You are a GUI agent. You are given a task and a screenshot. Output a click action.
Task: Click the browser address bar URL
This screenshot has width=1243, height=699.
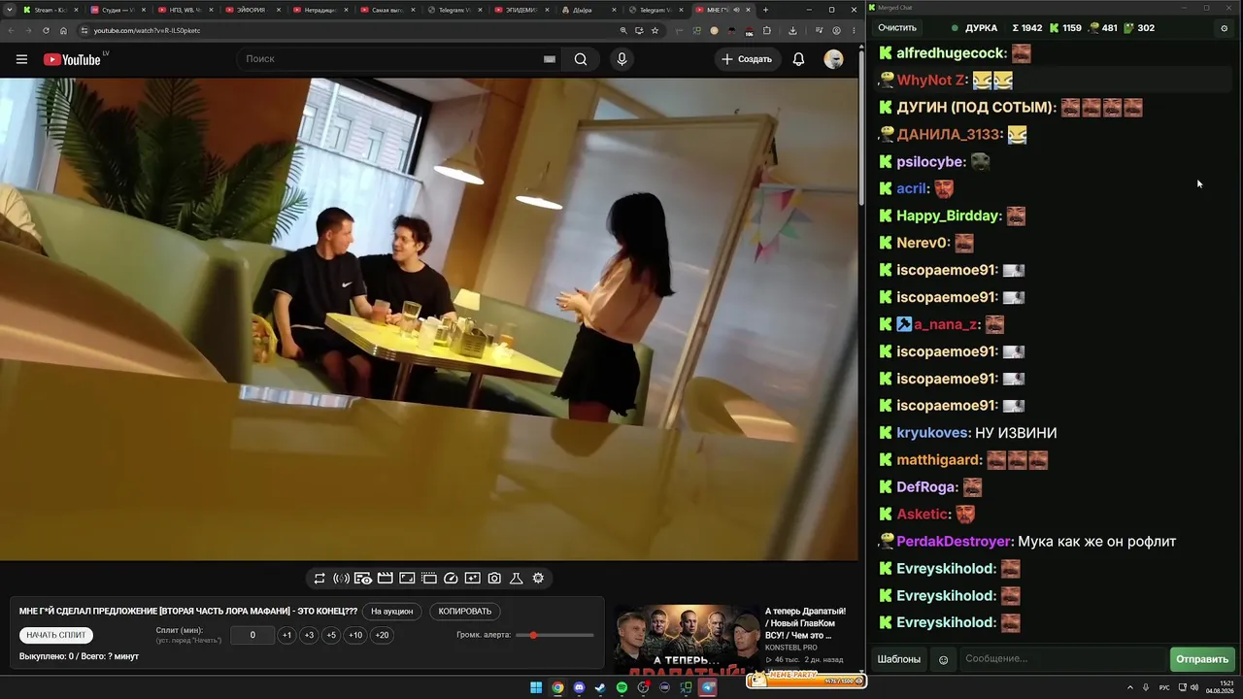click(147, 30)
